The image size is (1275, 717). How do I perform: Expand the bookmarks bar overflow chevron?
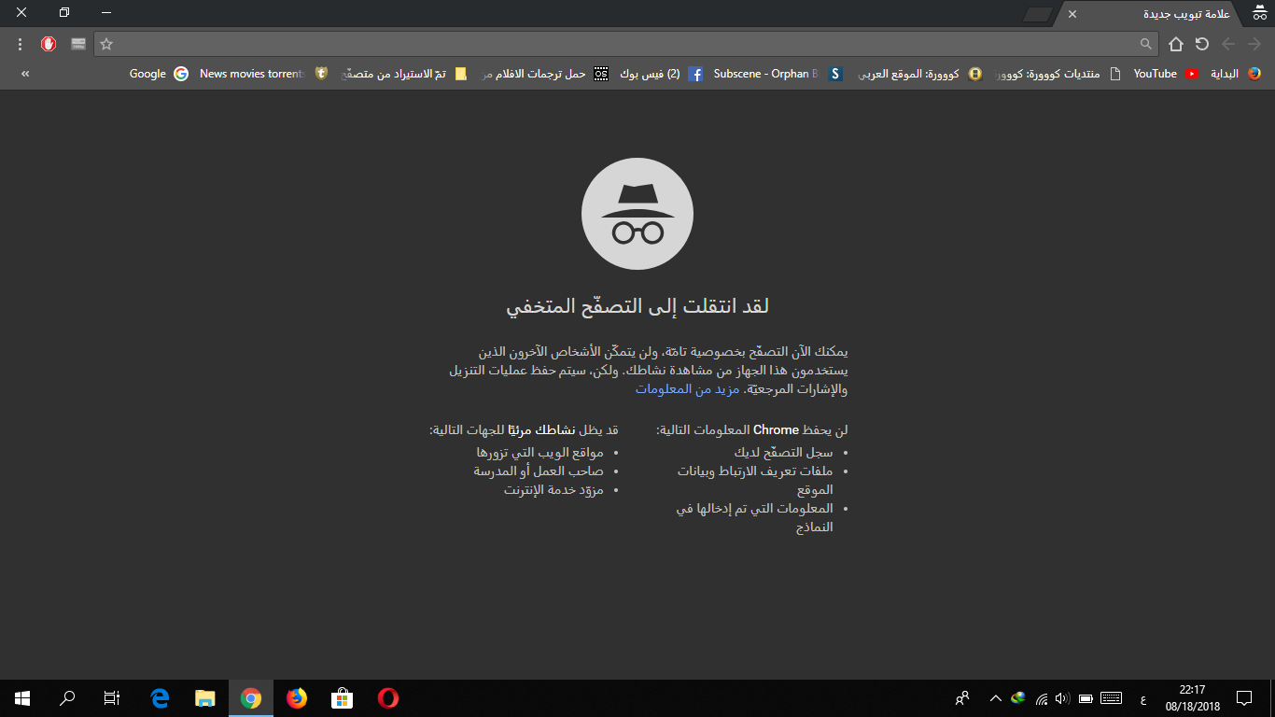pyautogui.click(x=24, y=74)
